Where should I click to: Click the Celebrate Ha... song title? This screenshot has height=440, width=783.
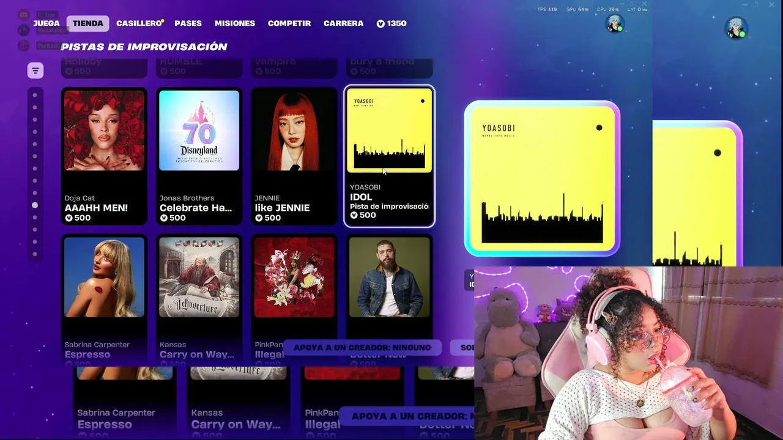pos(196,208)
